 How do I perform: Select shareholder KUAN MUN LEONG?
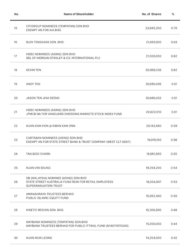(39, 238)
